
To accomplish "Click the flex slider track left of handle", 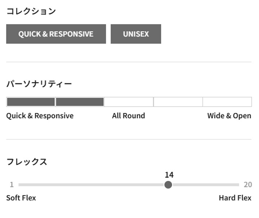I will [x=91, y=185].
